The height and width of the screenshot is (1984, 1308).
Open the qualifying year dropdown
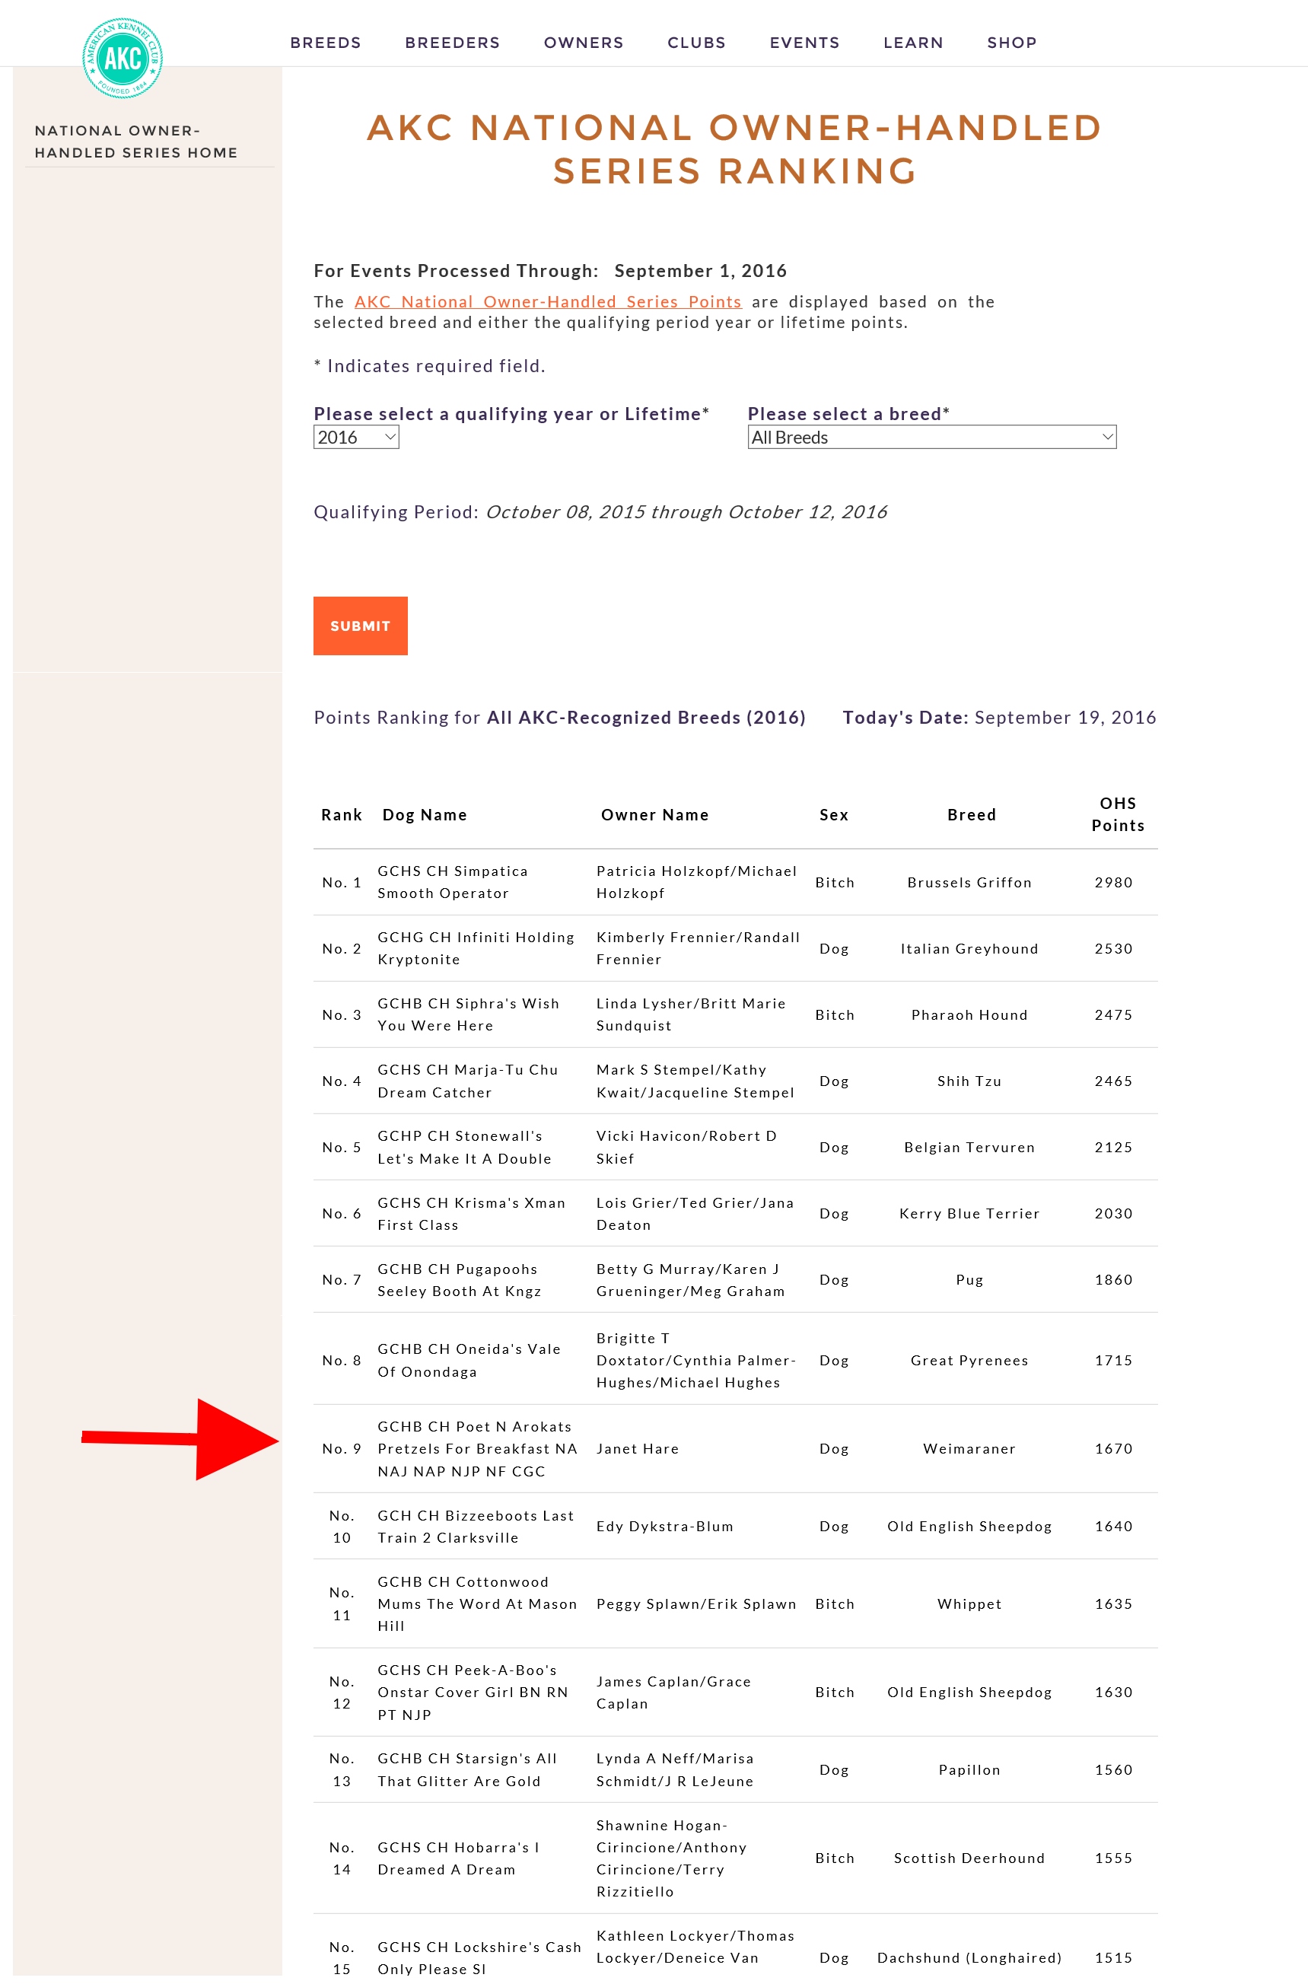coord(356,437)
